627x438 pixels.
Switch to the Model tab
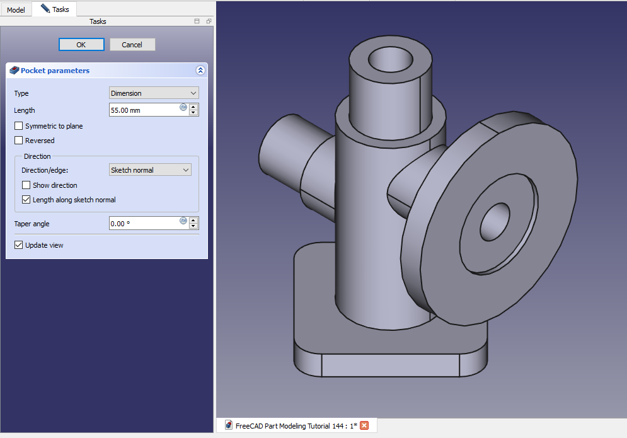tap(16, 10)
